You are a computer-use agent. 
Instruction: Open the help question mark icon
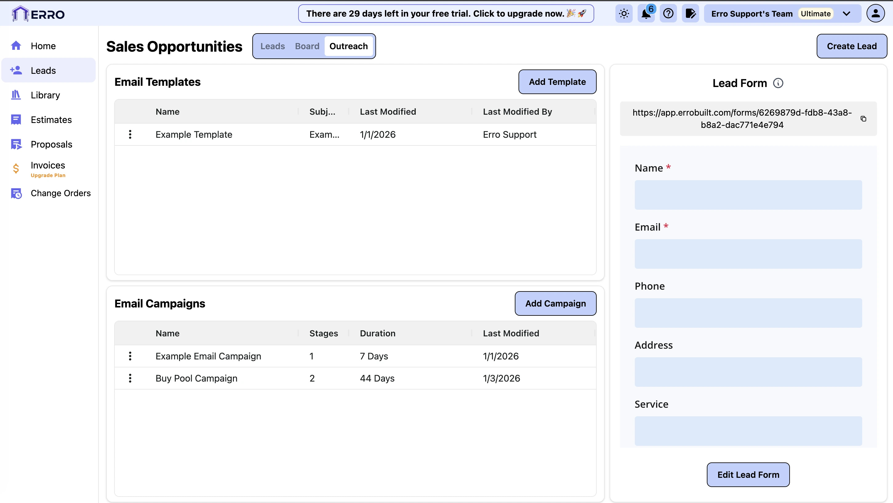tap(668, 14)
